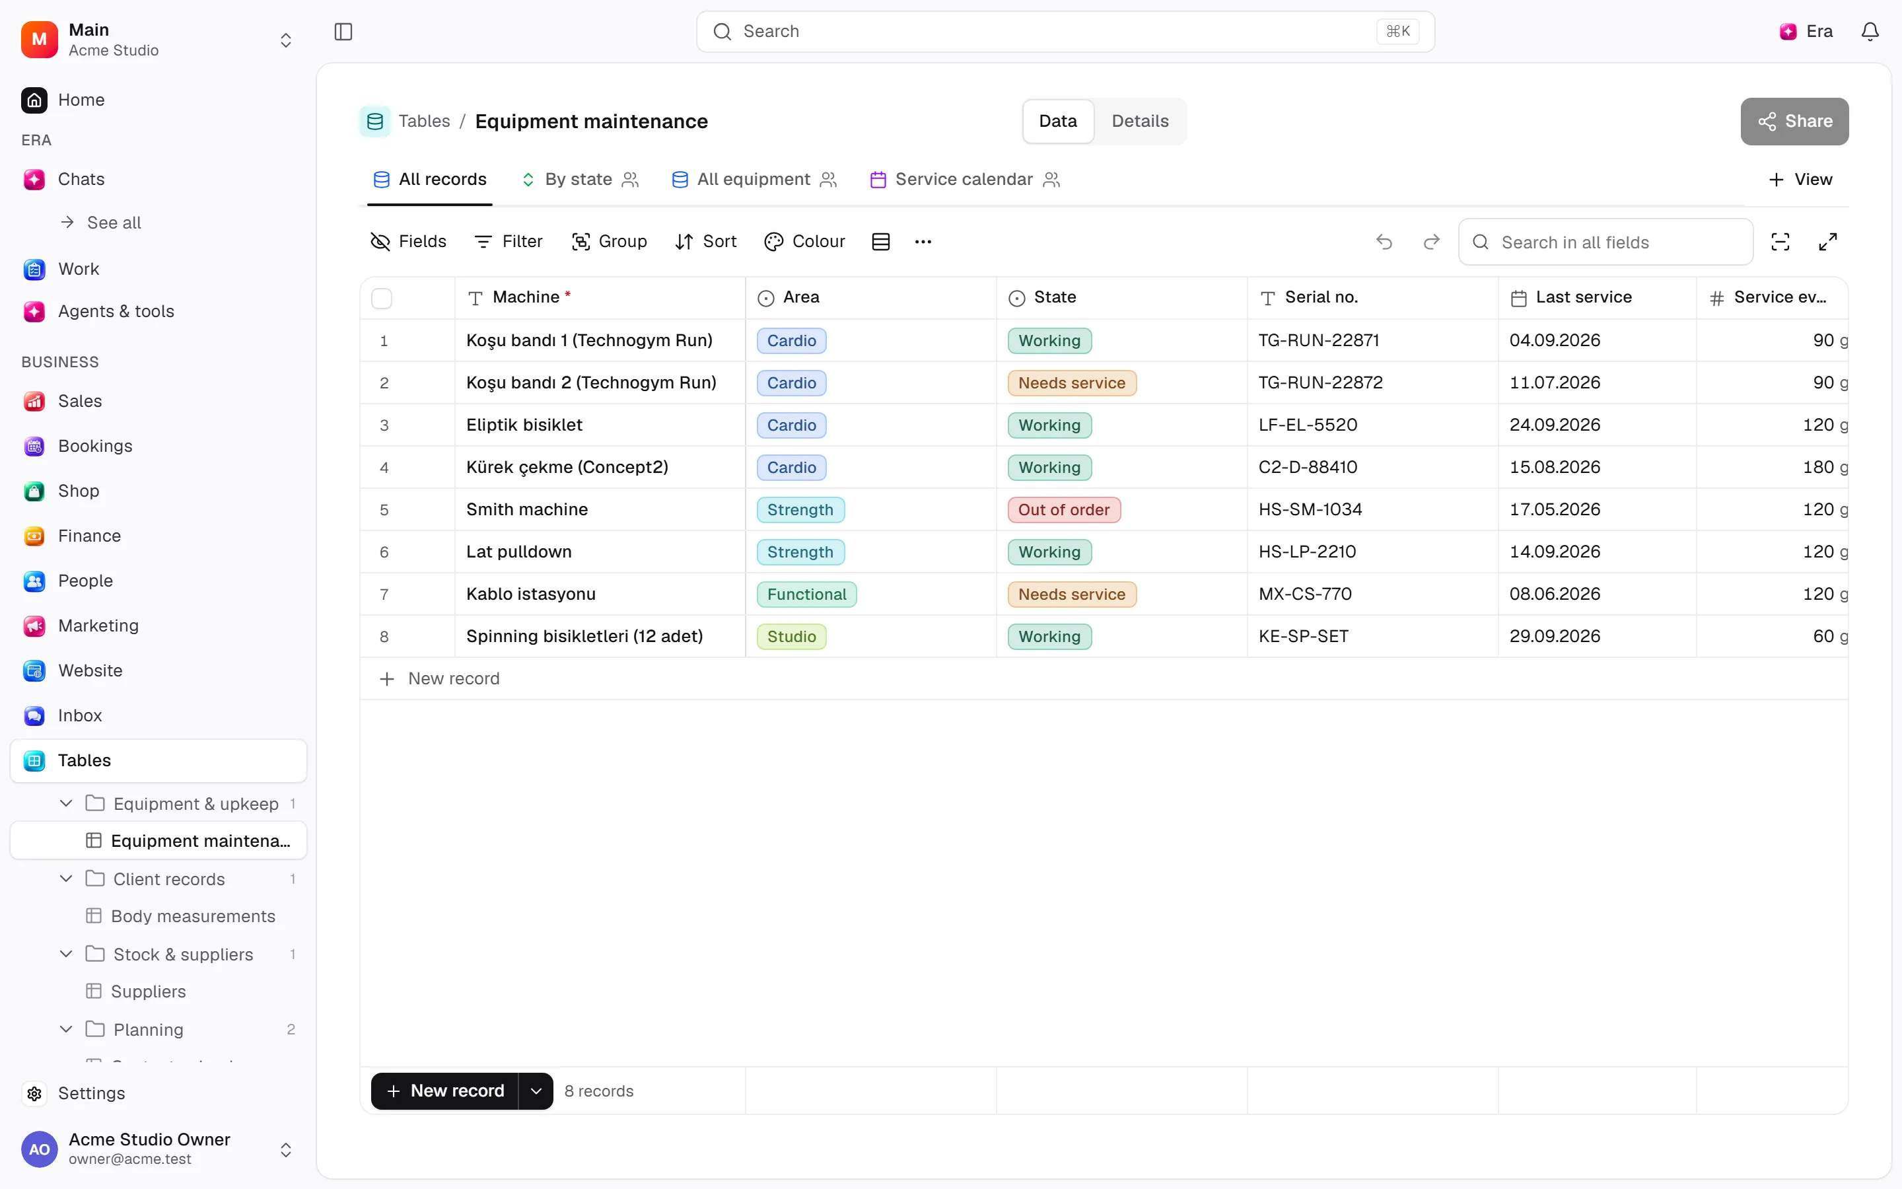
Task: Tick the select-all records checkbox
Action: pos(382,298)
